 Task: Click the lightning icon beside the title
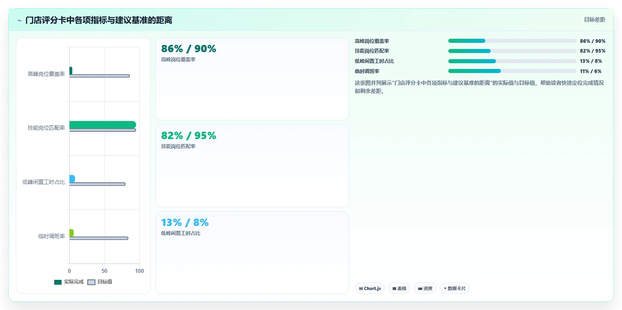19,20
